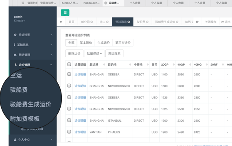Expand the 基础信息 sidebar section chevron
Image resolution: width=232 pixels, height=146 pixels.
pyautogui.click(x=52, y=45)
